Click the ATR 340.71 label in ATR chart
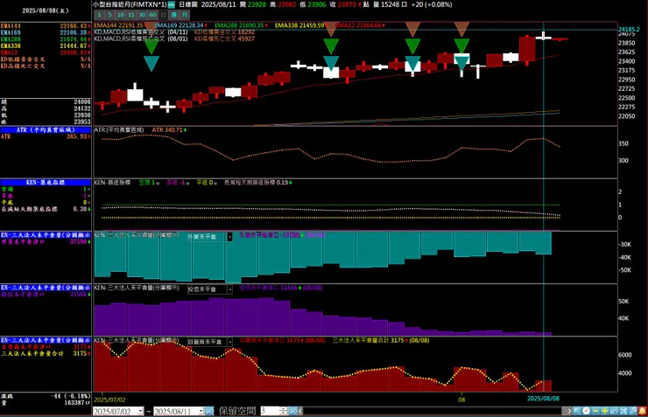648x417 pixels. 169,130
